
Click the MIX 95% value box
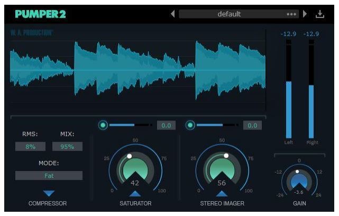coord(67,146)
